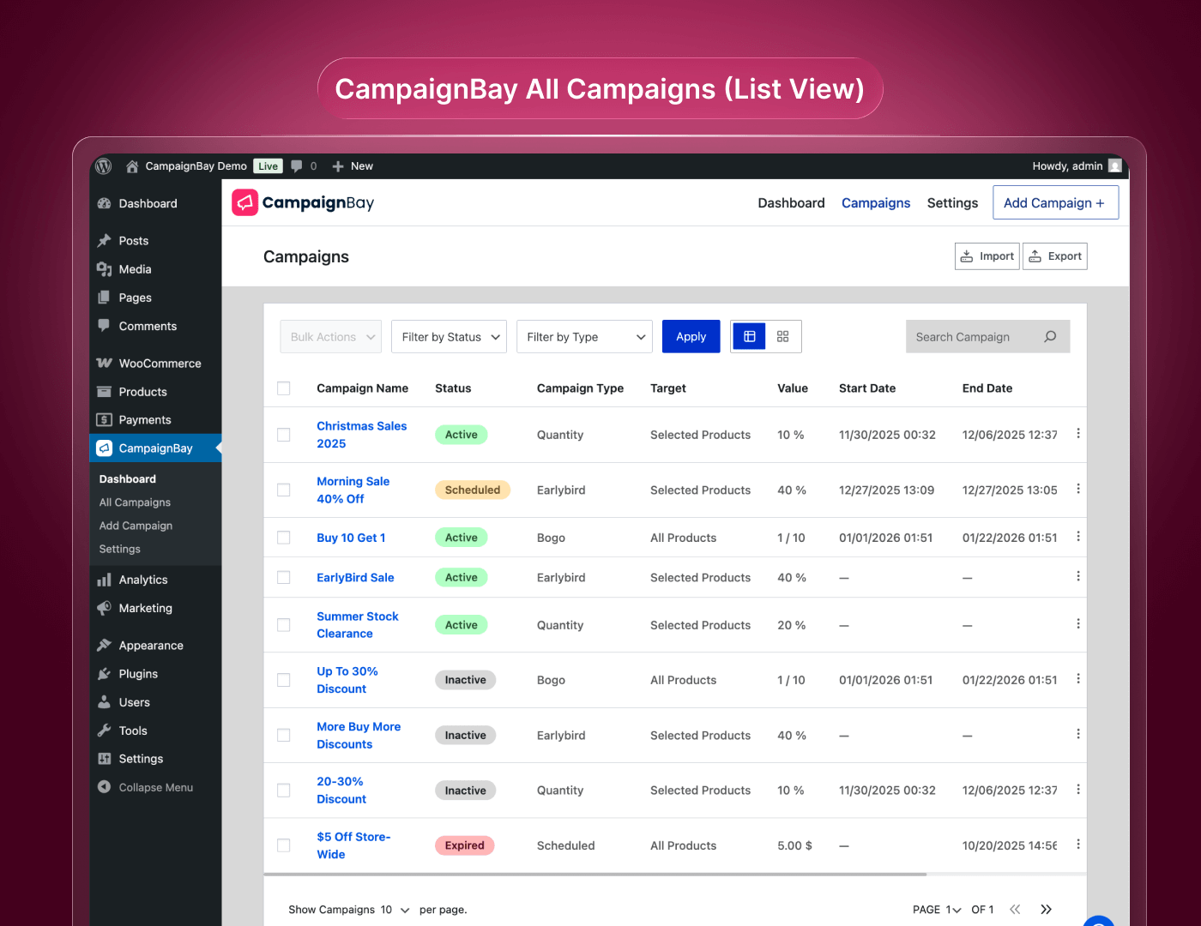This screenshot has width=1201, height=926.
Task: Tick the select-all campaigns checkbox
Action: (284, 388)
